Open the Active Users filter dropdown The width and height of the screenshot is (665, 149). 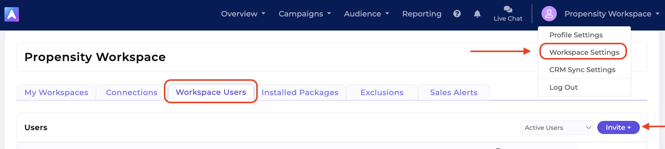coord(557,127)
